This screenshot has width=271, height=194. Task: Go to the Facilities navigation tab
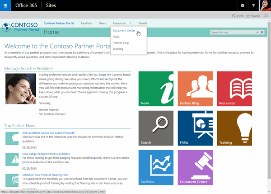point(86,23)
